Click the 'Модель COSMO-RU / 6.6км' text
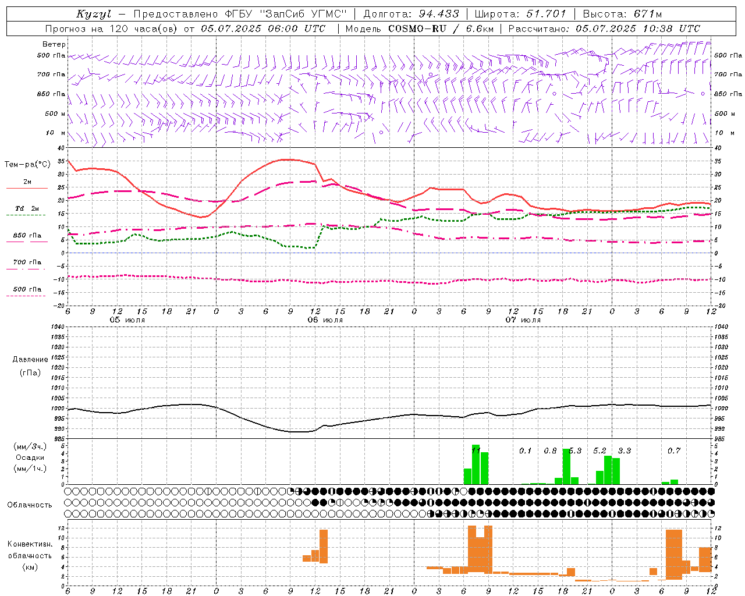745x596 pixels. pyautogui.click(x=419, y=29)
